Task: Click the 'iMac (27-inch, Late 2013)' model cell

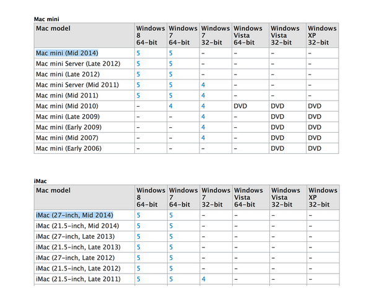Action: 84,236
